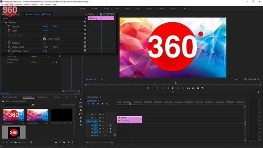Select the Selection tool in the tools panel
The width and height of the screenshot is (263, 148).
pos(81,99)
